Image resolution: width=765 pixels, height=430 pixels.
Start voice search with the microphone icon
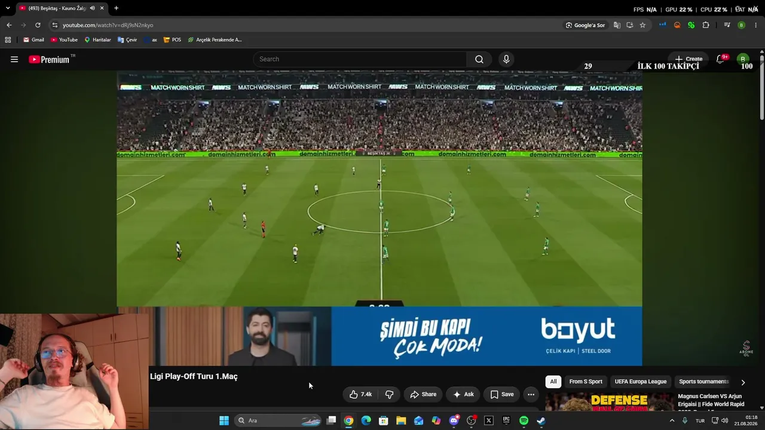click(x=506, y=59)
